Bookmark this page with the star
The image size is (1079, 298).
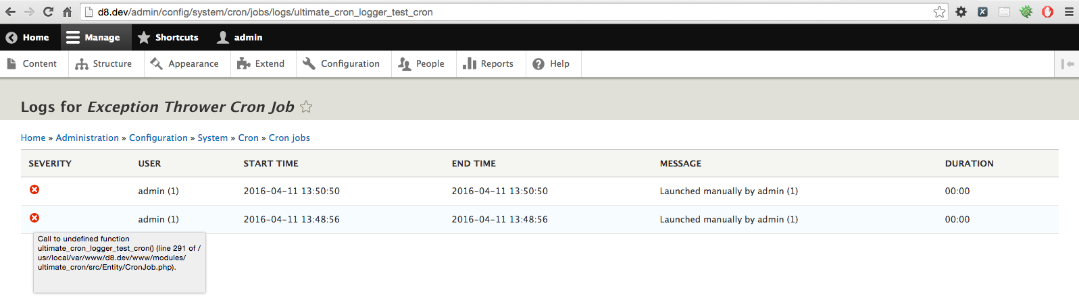click(x=939, y=12)
